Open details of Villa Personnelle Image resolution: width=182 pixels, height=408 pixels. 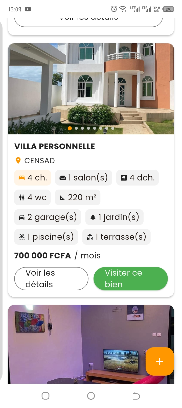51,278
